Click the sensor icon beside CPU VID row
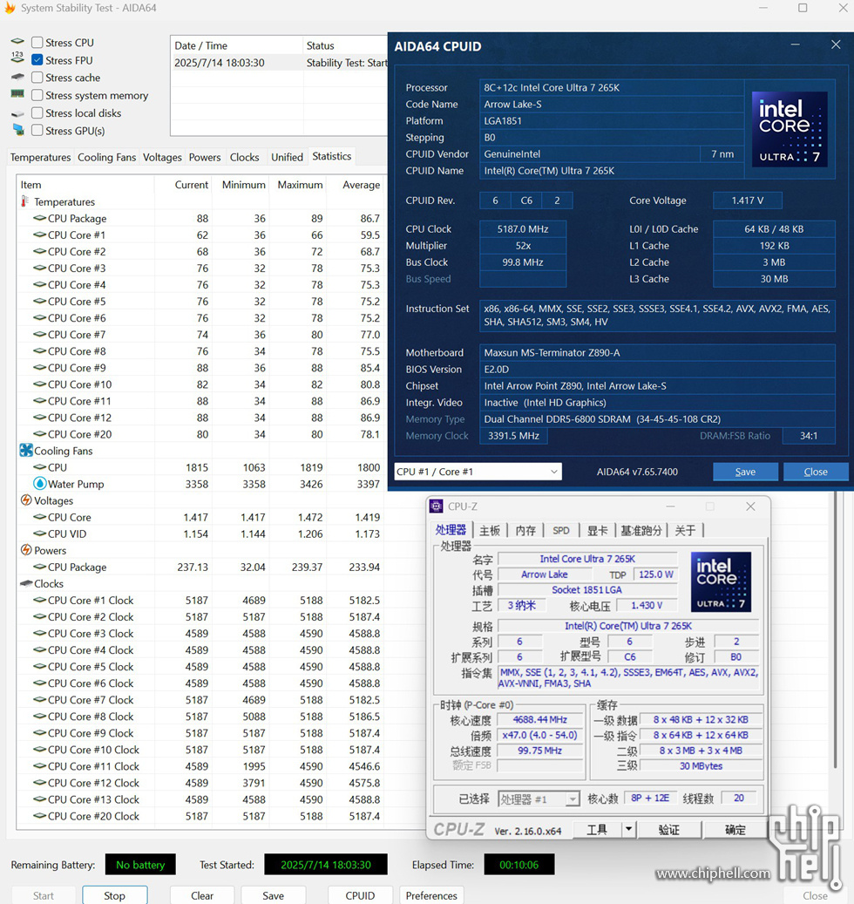This screenshot has width=854, height=904. [x=40, y=534]
